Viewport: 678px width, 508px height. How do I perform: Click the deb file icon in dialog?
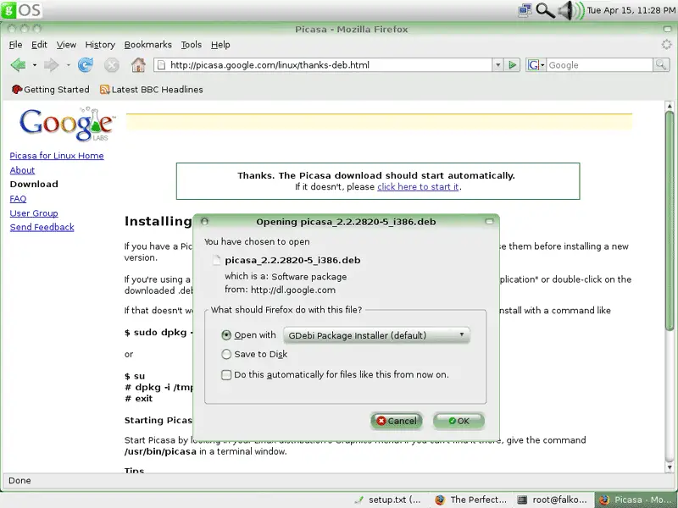point(216,260)
